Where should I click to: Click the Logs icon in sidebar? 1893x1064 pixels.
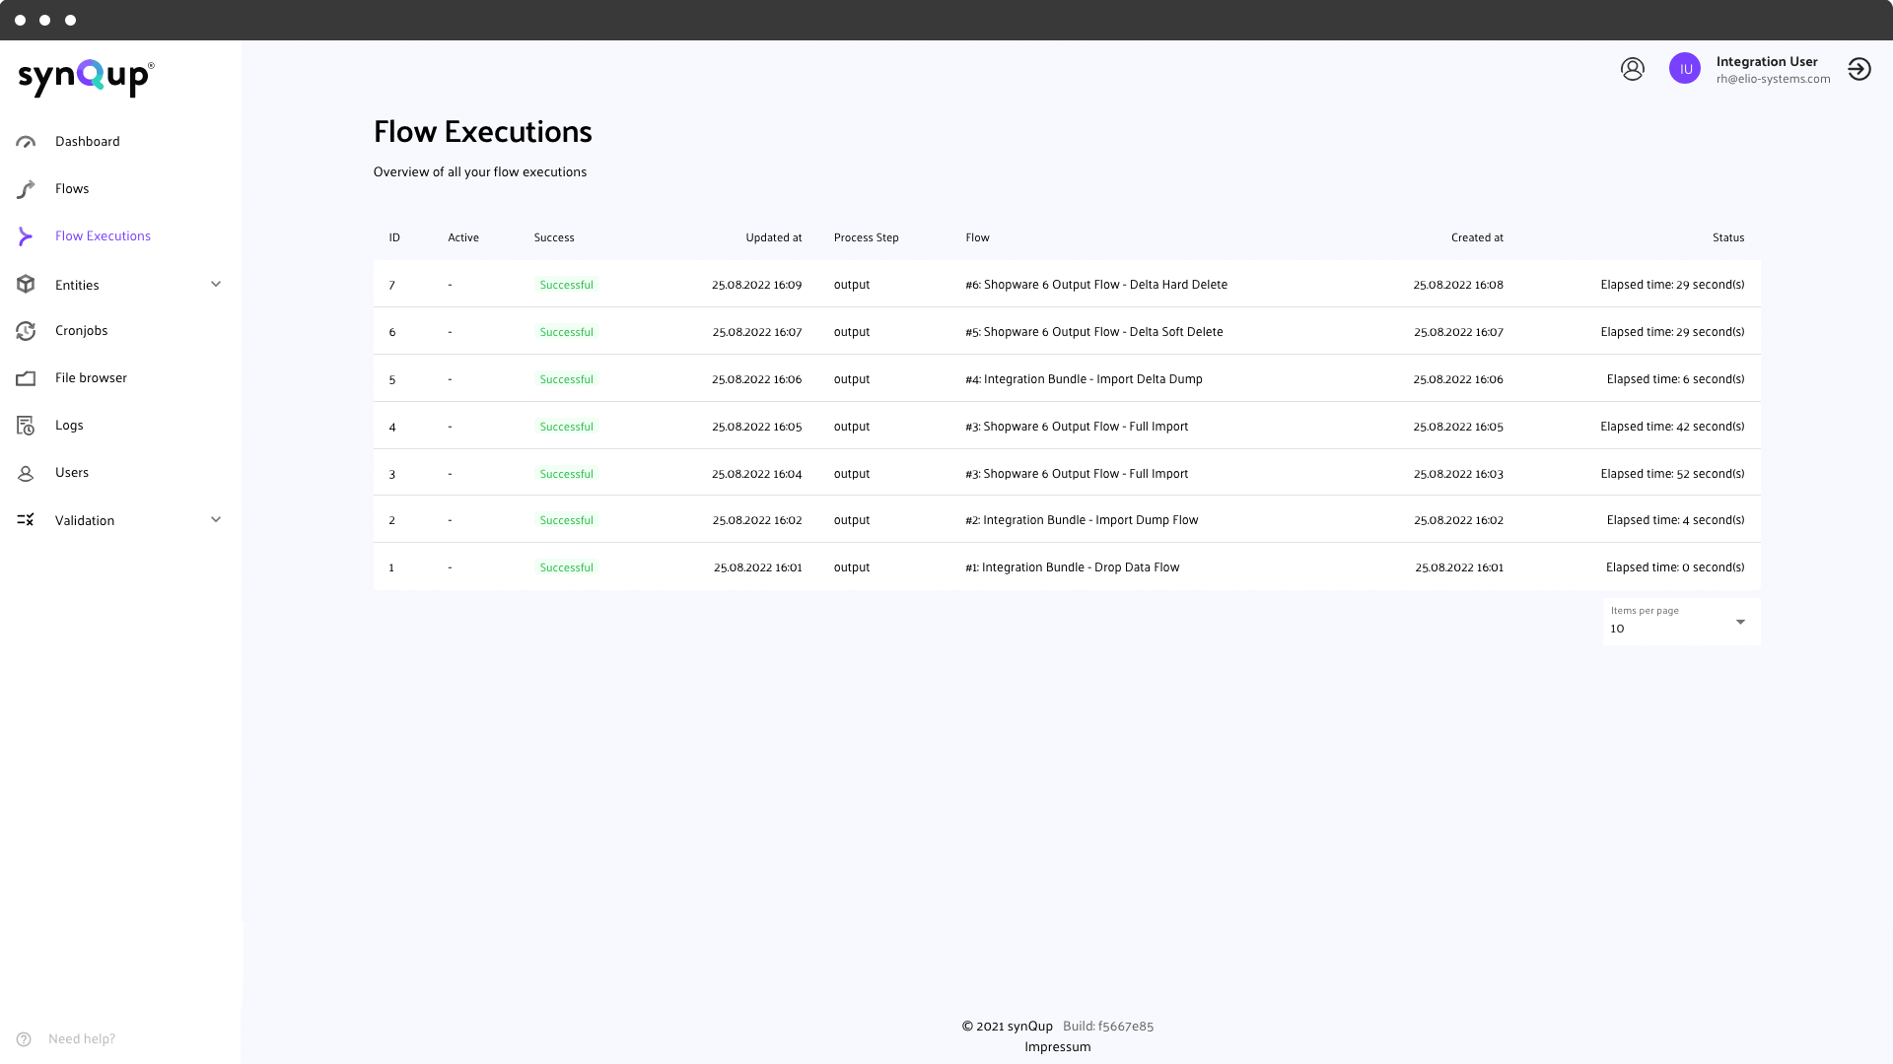click(x=26, y=426)
